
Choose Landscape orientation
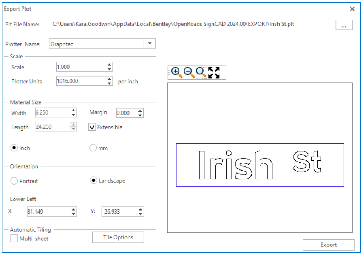click(93, 180)
